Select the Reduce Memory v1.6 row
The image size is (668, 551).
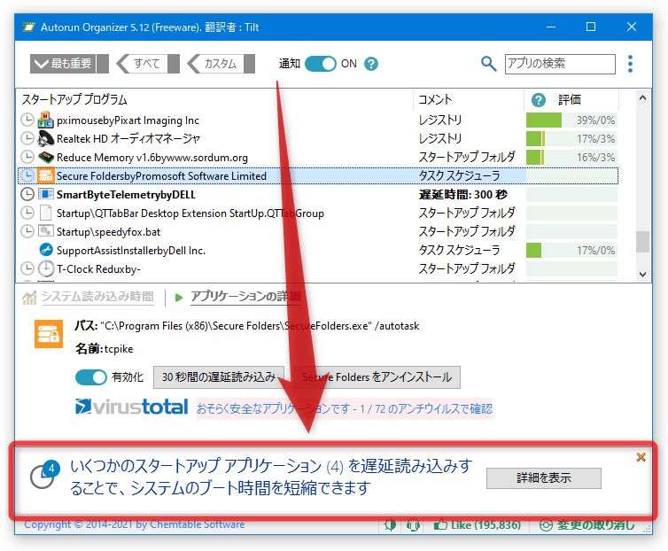click(317, 158)
